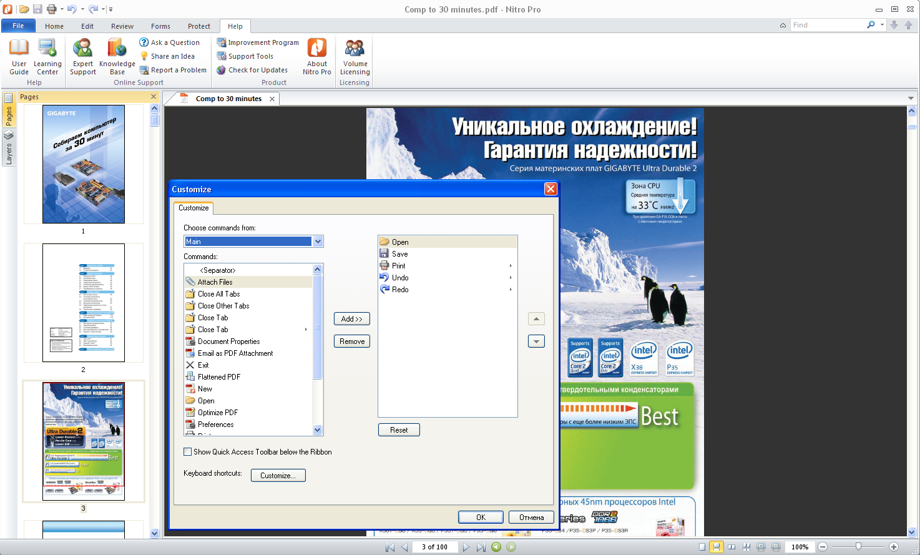Close Comp to 30 minutes tab
Viewport: 920px width, 555px height.
(272, 99)
